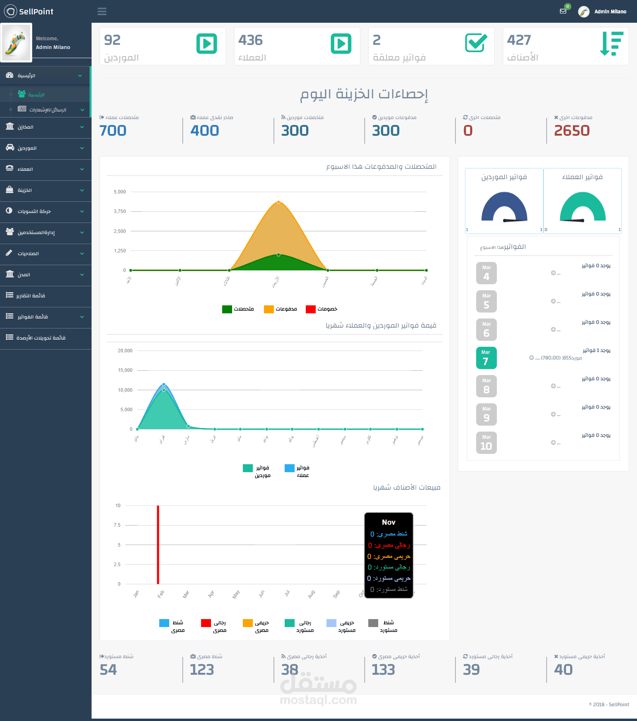Click the list icon beside قائمة التقارير
Viewport: 637px width, 721px height.
point(10,295)
